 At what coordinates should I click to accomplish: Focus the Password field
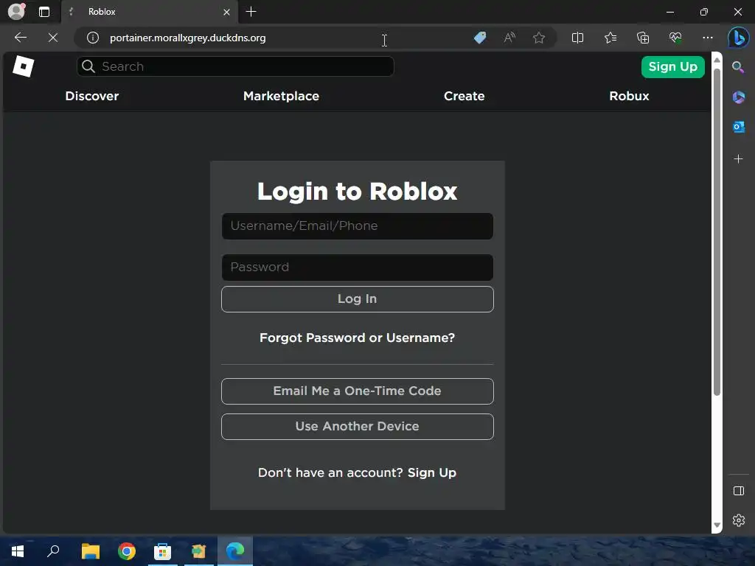(358, 268)
